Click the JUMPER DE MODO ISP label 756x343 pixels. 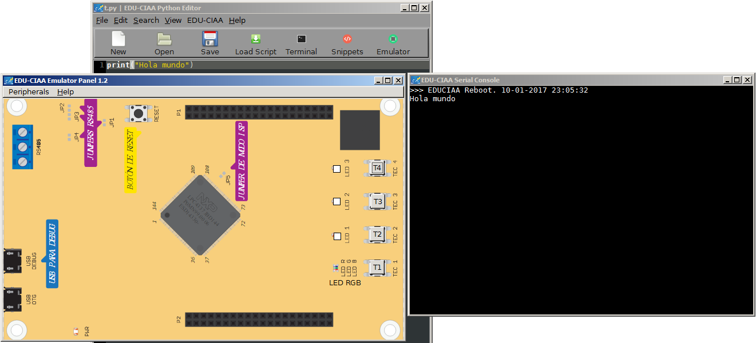tap(242, 161)
